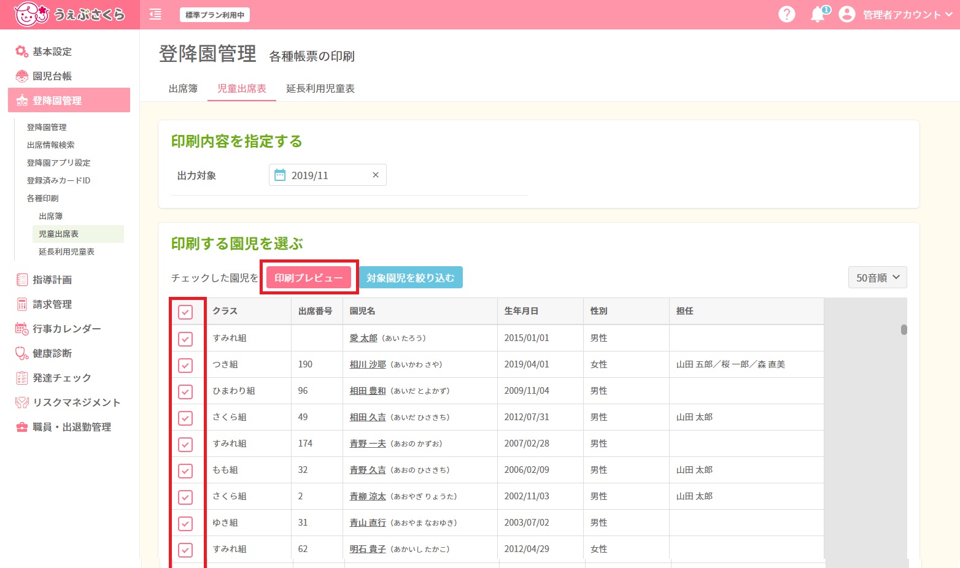960x568 pixels.
Task: Open the 明石 貴子 child name link
Action: click(368, 549)
